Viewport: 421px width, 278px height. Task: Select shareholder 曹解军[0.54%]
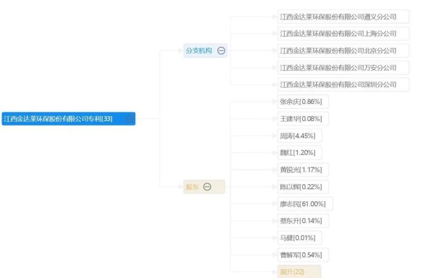303,255
